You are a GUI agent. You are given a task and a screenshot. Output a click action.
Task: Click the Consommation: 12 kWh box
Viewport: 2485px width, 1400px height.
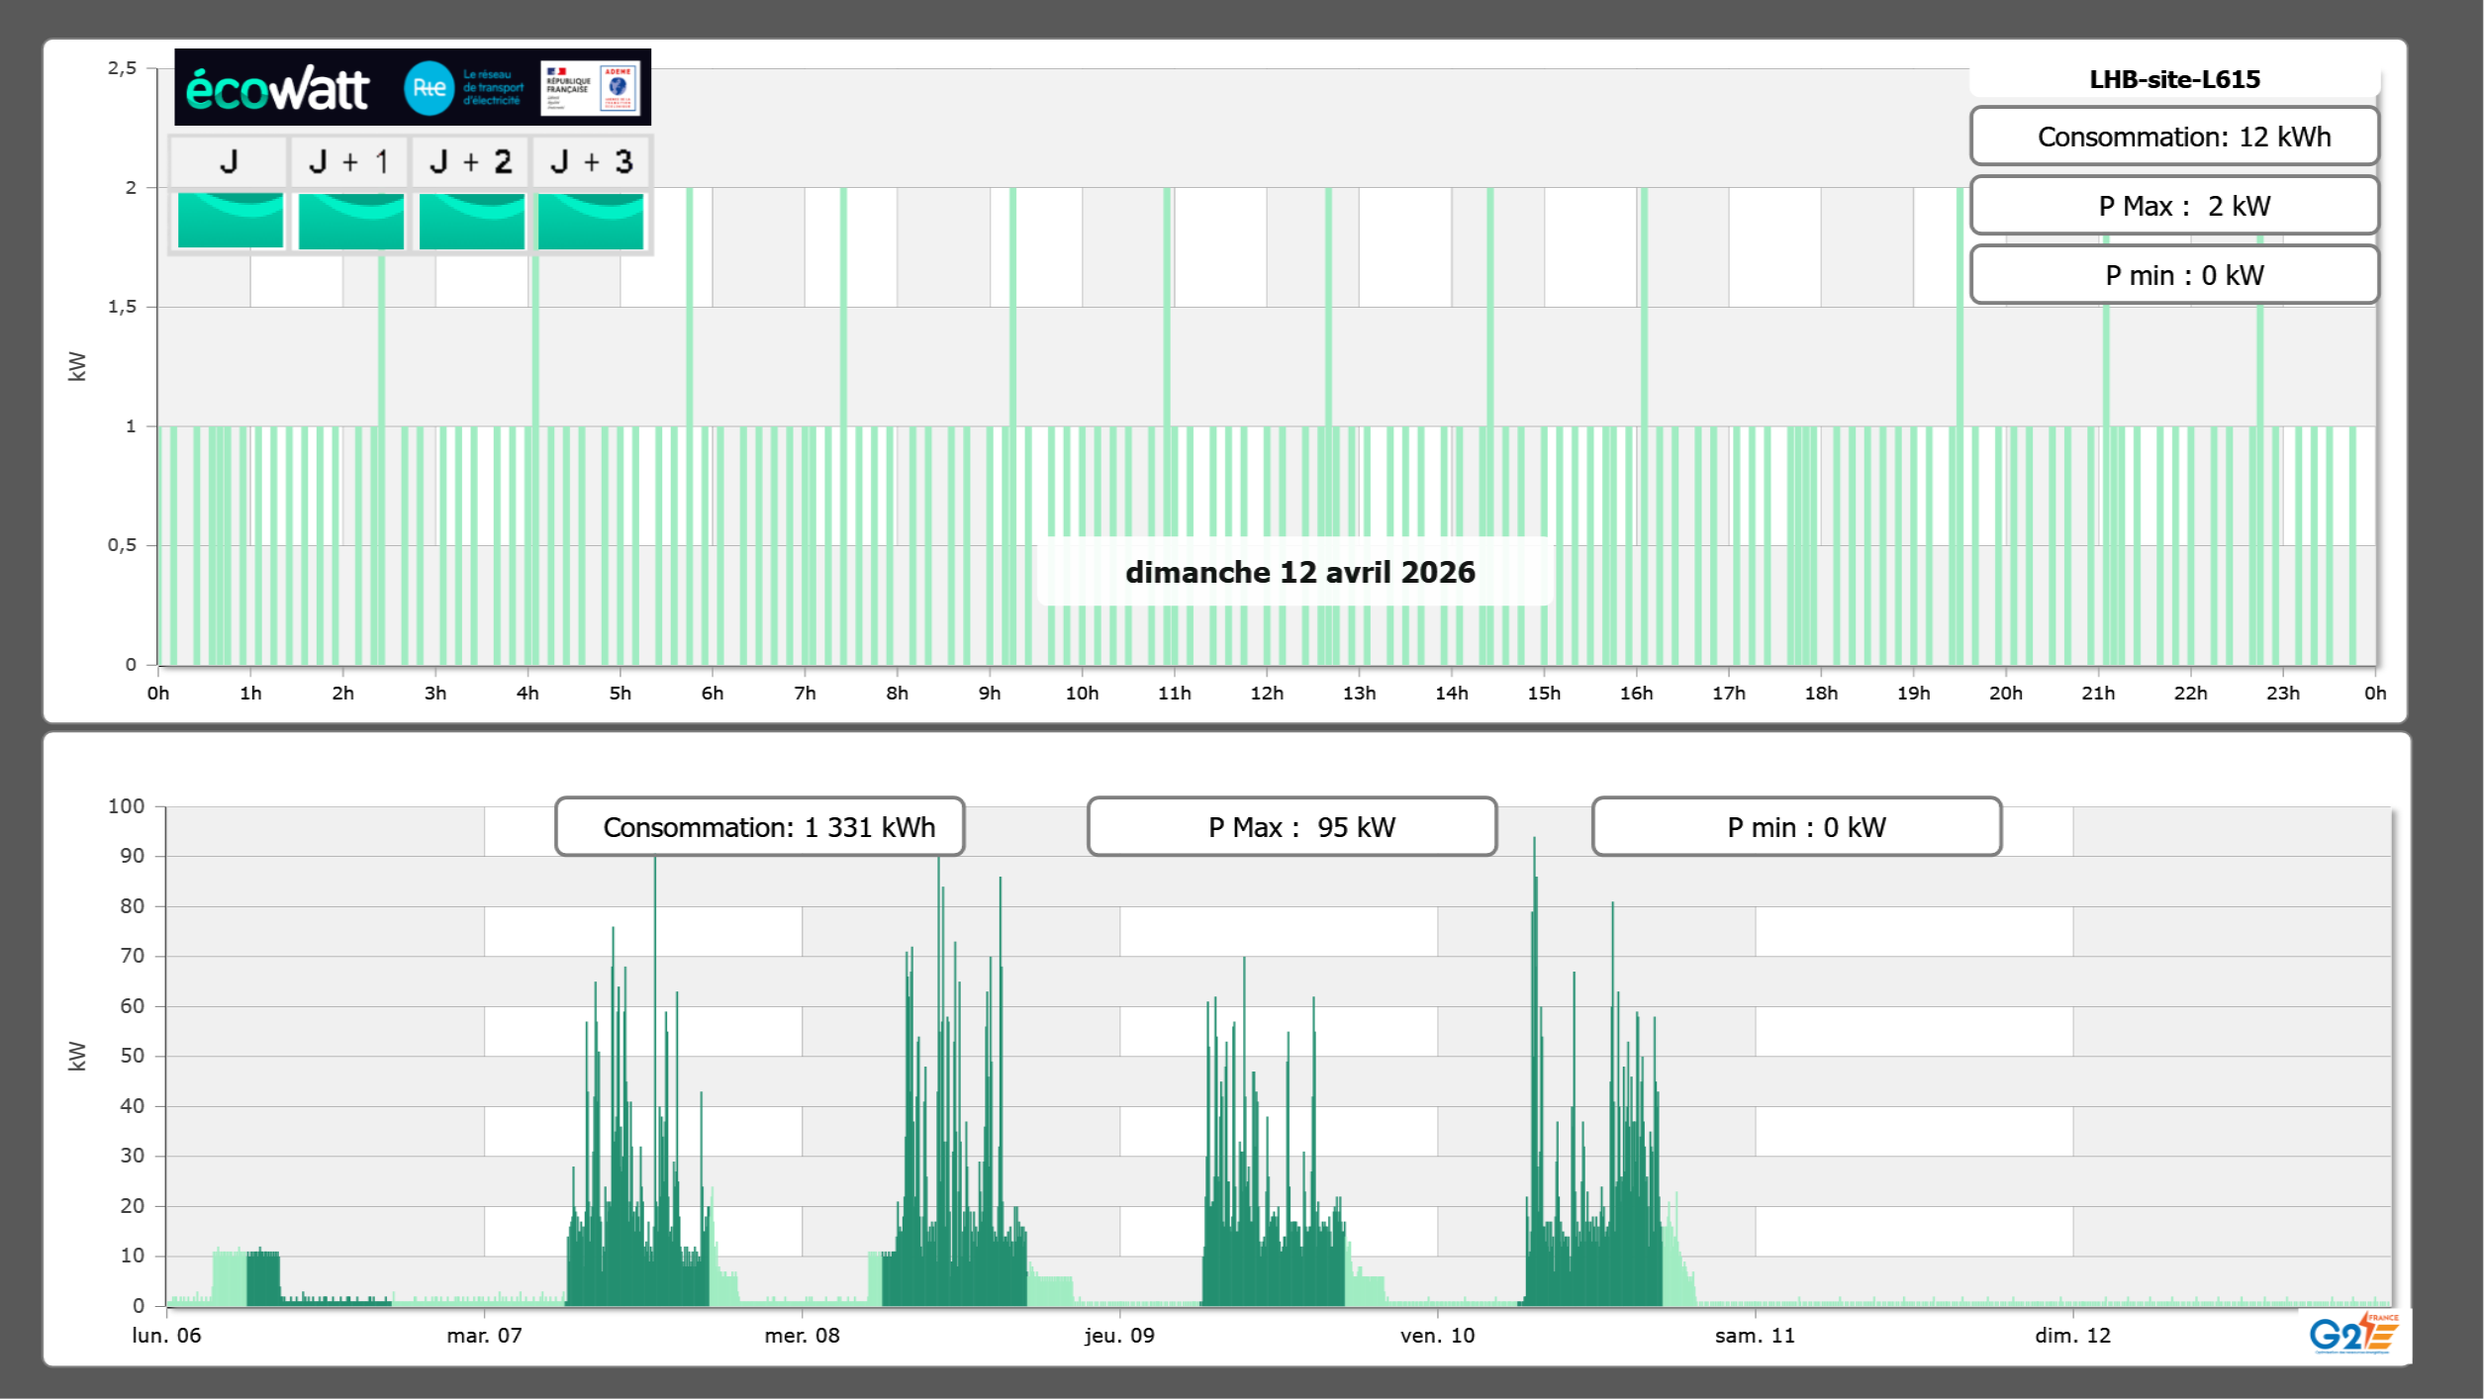(2173, 137)
